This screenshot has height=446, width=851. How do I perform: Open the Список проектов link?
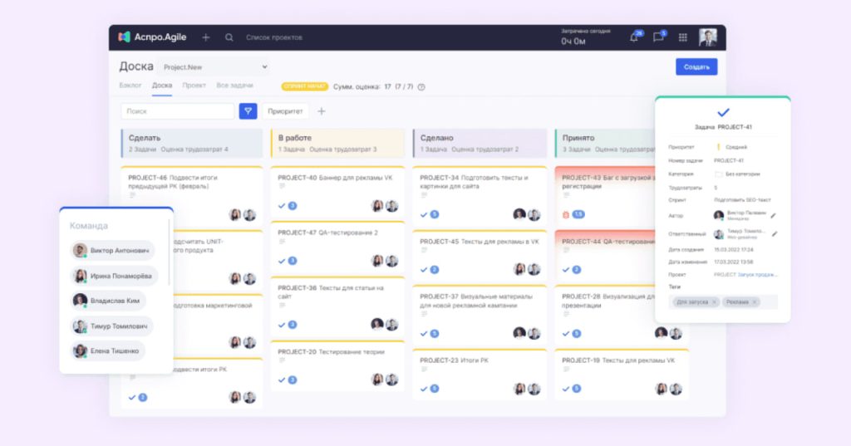tap(274, 37)
